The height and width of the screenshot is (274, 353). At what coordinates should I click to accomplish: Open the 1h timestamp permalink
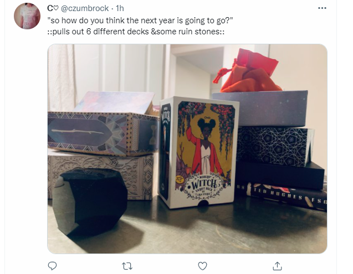point(120,8)
